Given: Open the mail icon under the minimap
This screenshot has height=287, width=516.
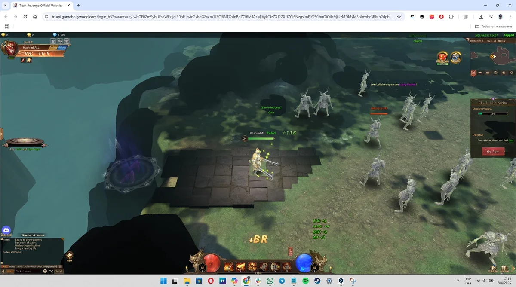Looking at the screenshot, I should click(488, 73).
